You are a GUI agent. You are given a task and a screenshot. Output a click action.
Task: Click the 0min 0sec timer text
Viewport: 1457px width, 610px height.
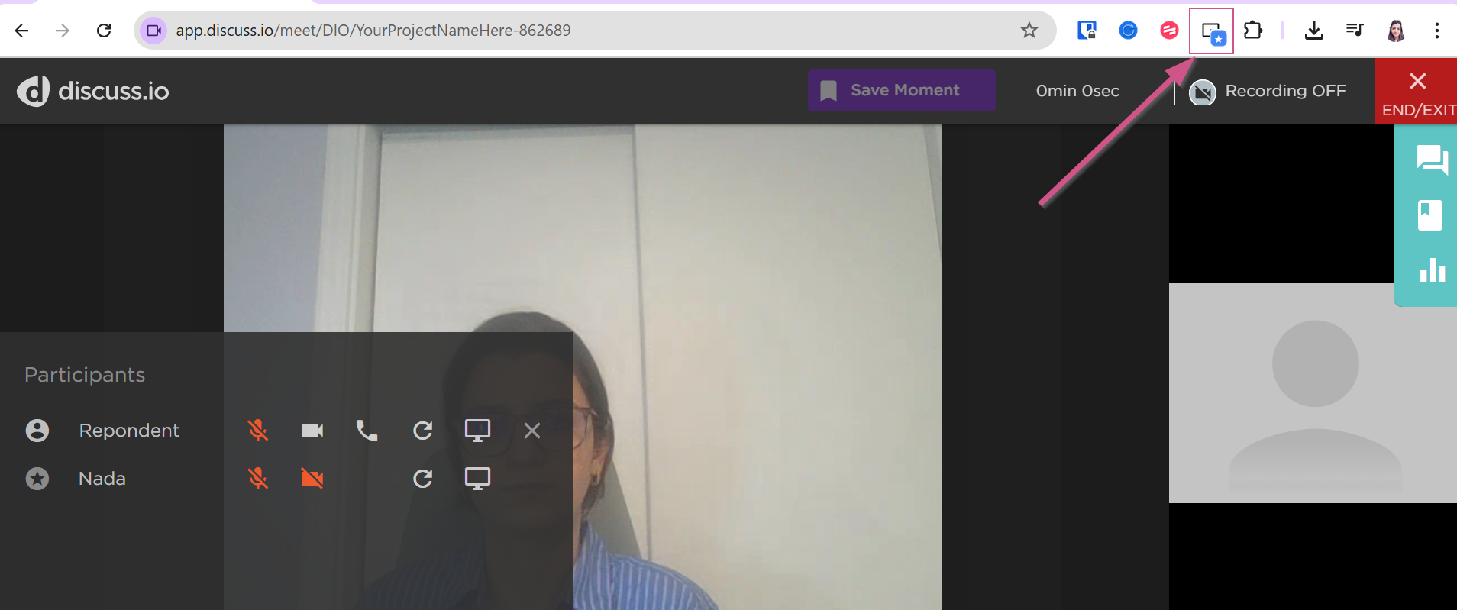coord(1077,91)
